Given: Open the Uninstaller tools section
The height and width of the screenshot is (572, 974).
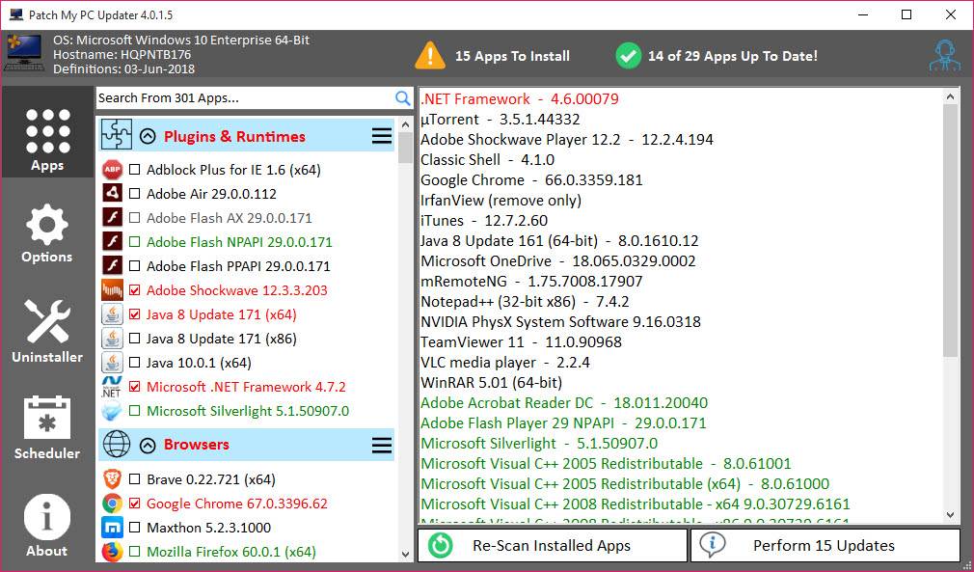Looking at the screenshot, I should 47,331.
